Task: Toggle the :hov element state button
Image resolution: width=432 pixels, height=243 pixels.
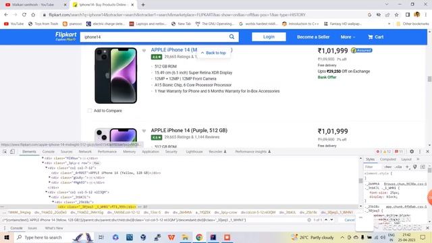Action: click(x=388, y=167)
